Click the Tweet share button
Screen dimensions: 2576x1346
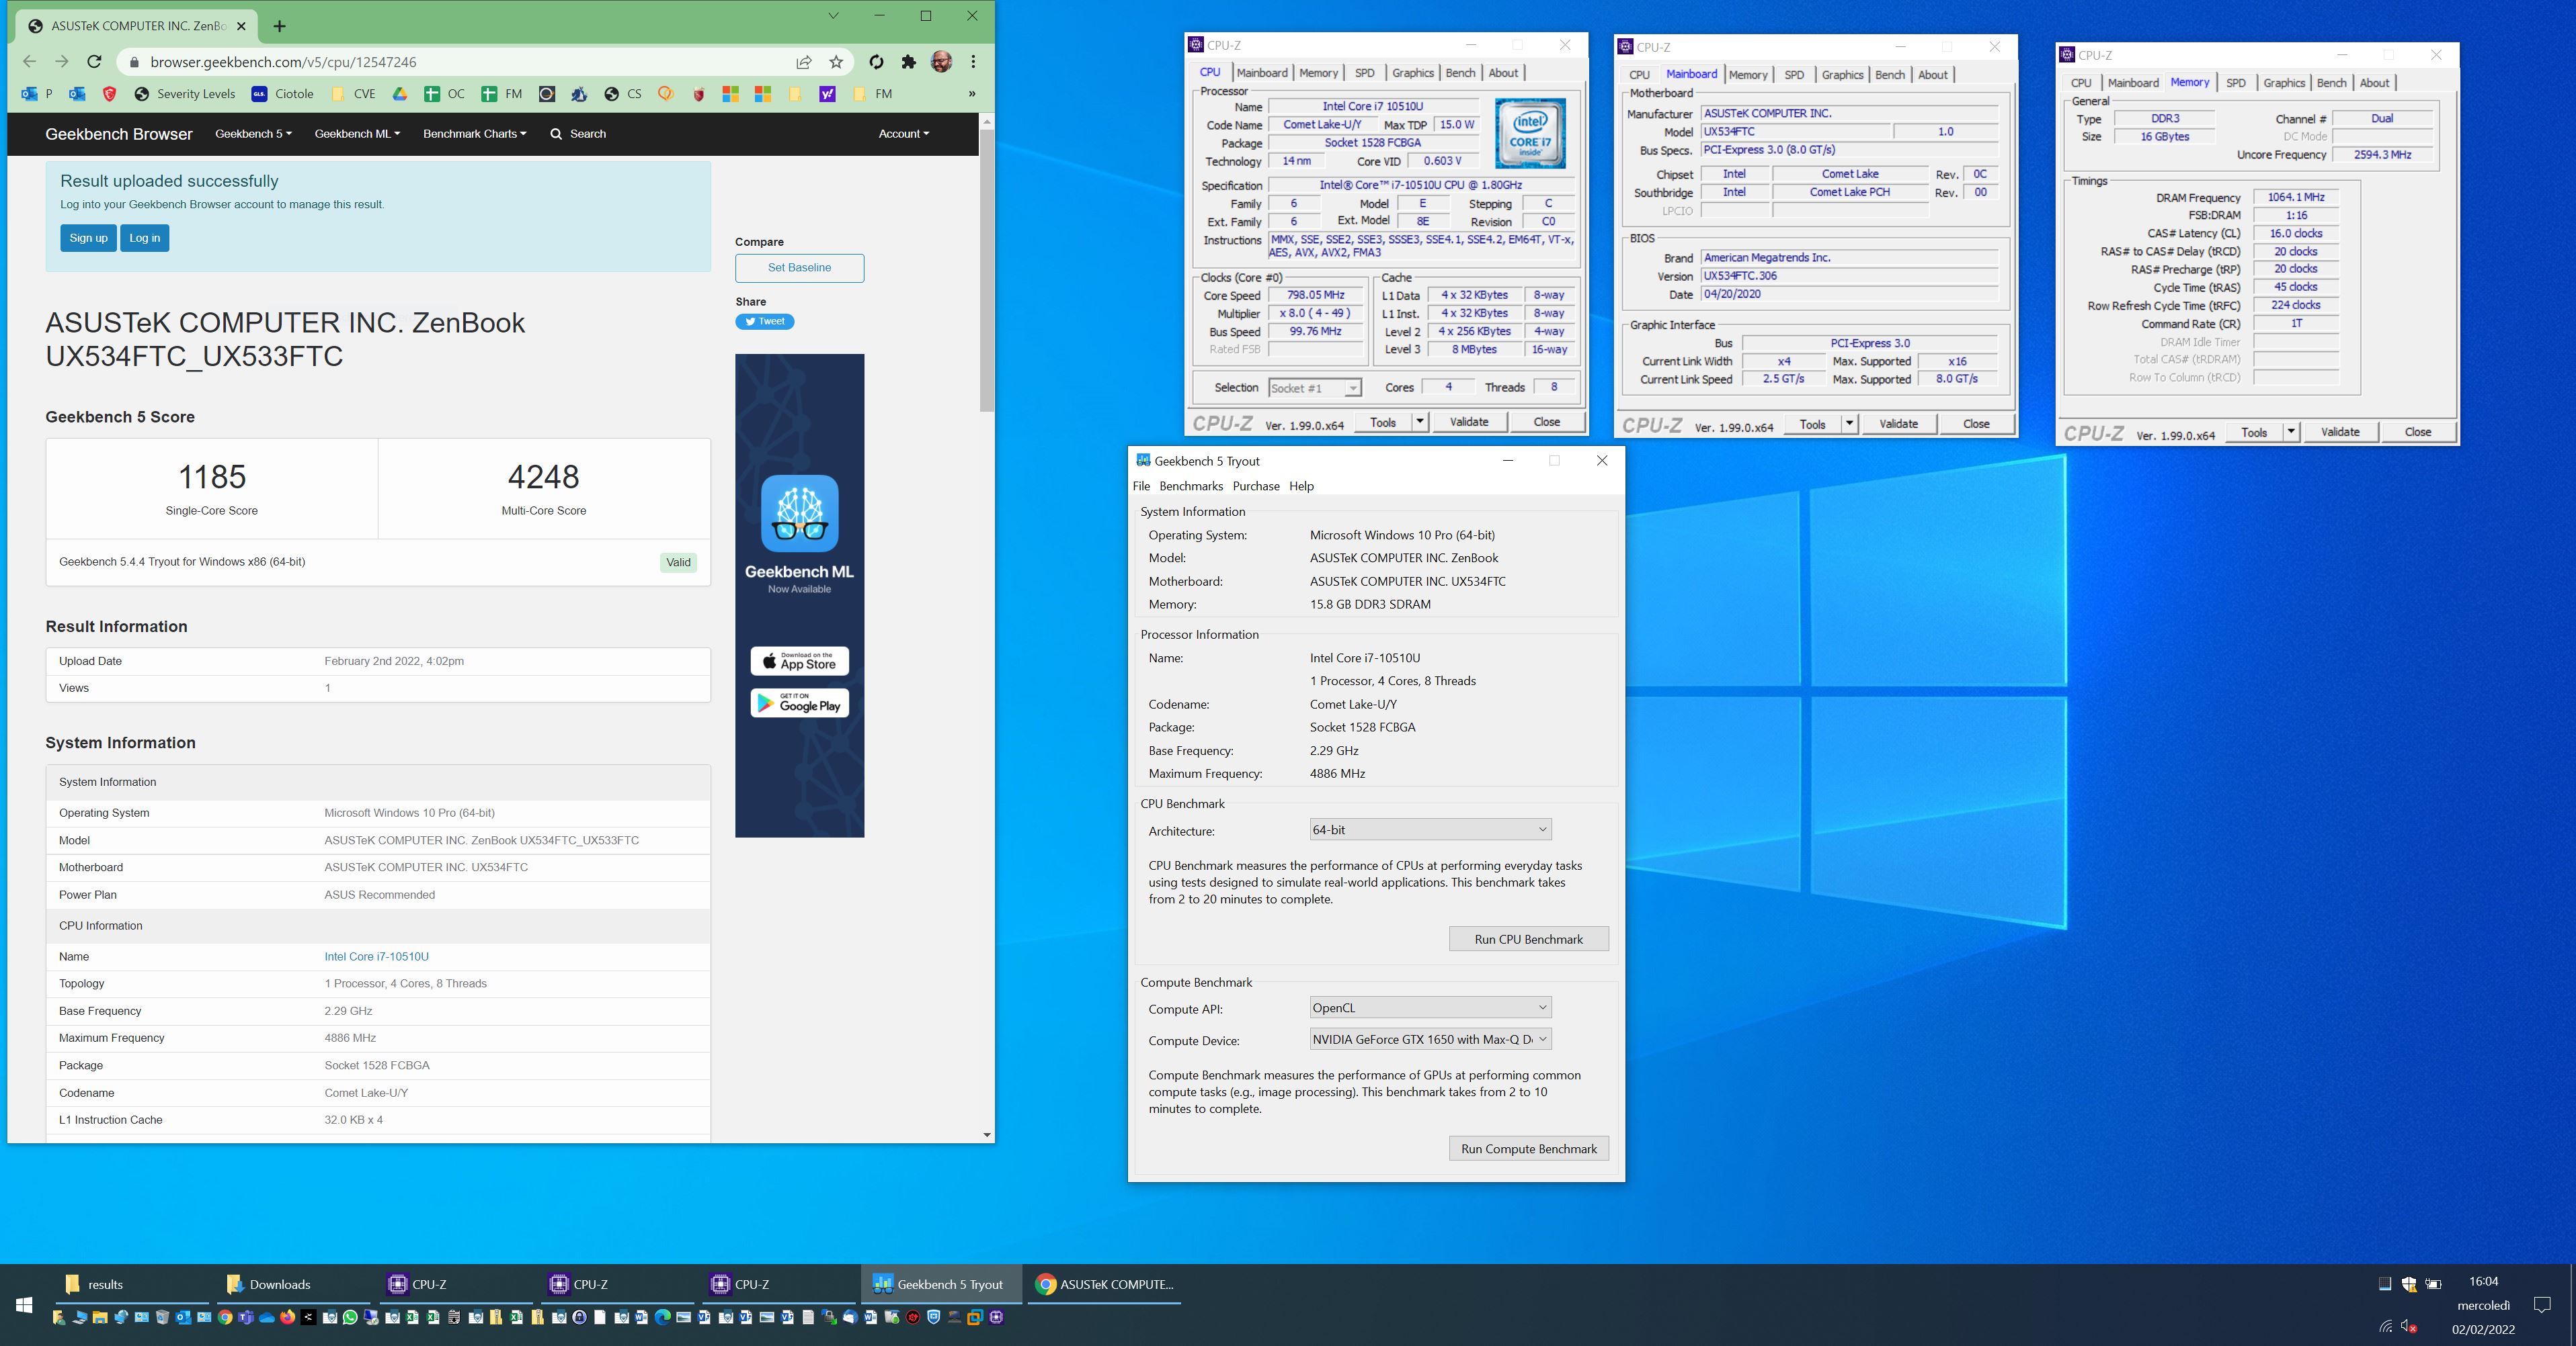[x=765, y=322]
